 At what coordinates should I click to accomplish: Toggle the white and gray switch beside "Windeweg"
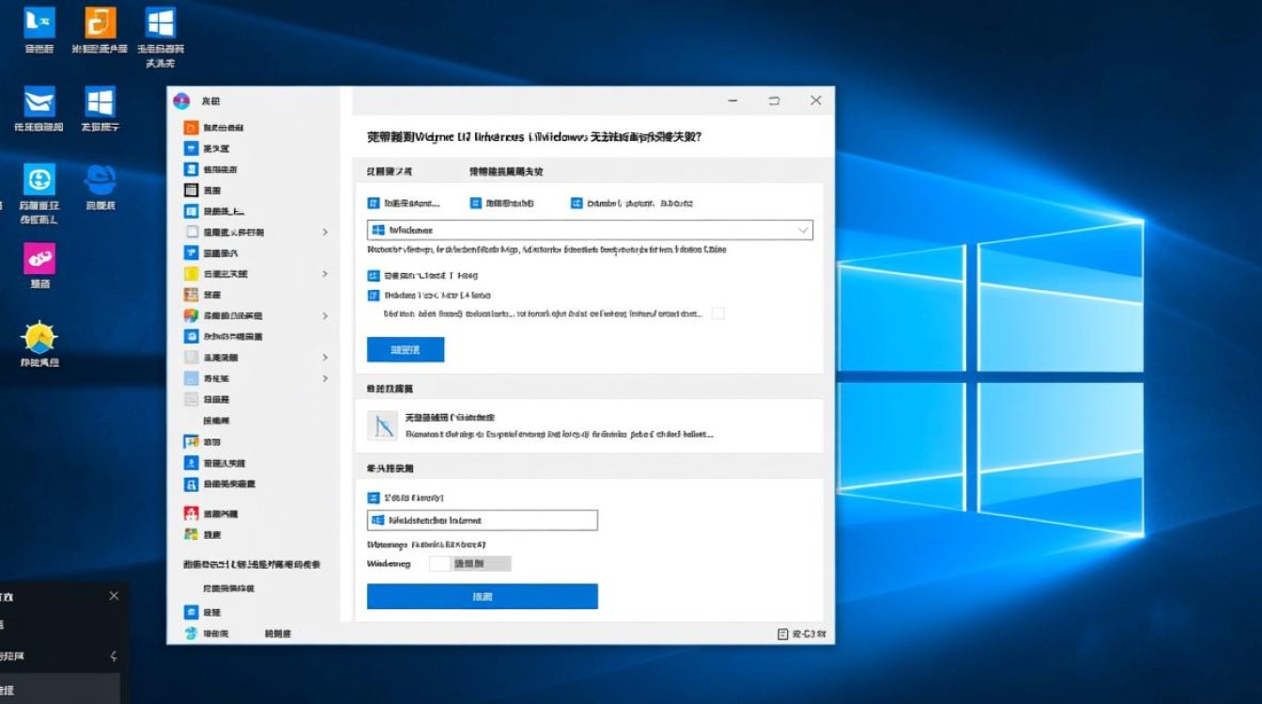click(469, 563)
